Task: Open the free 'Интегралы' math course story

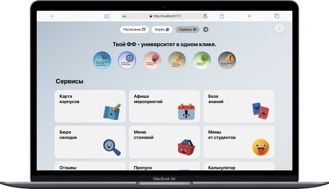Action: tap(102, 60)
